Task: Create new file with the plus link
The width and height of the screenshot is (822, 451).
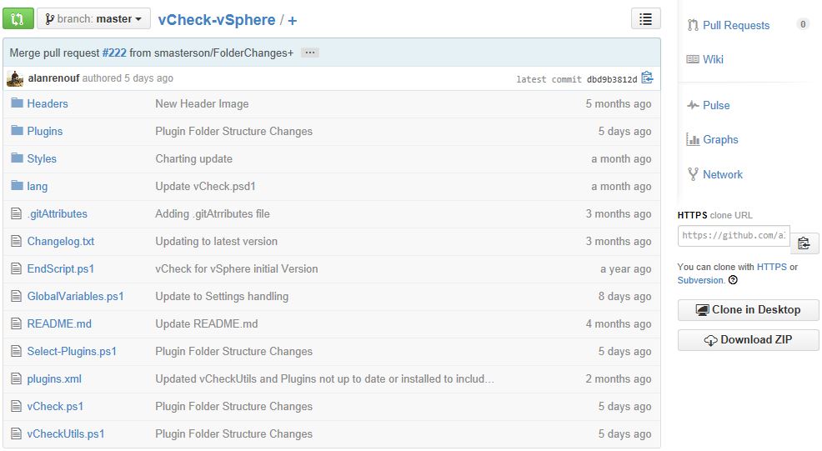Action: [x=293, y=21]
